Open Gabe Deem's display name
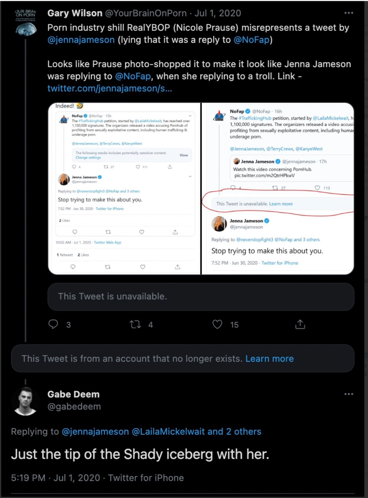The height and width of the screenshot is (498, 368). pos(73,394)
